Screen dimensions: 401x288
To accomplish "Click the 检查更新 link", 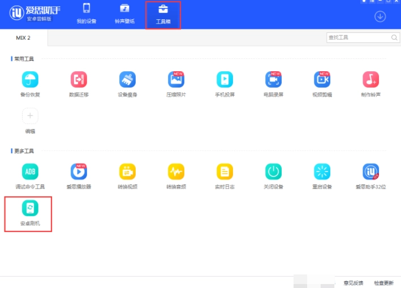I will tap(384, 282).
